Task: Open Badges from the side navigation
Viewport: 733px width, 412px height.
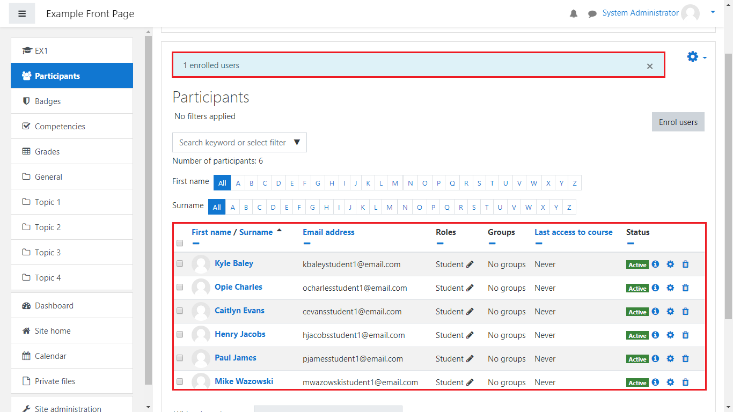Action: 48,101
